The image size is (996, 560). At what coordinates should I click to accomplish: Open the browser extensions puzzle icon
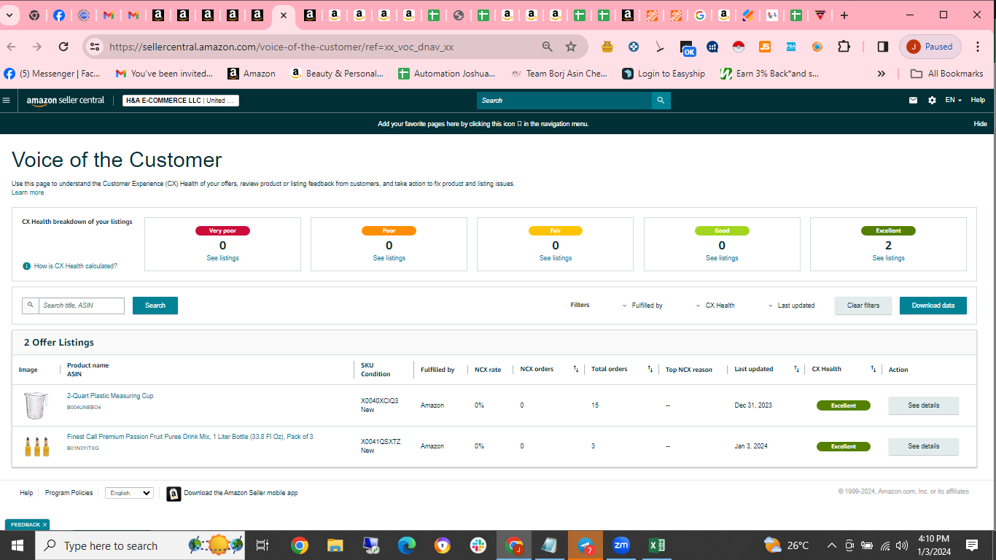click(x=844, y=47)
